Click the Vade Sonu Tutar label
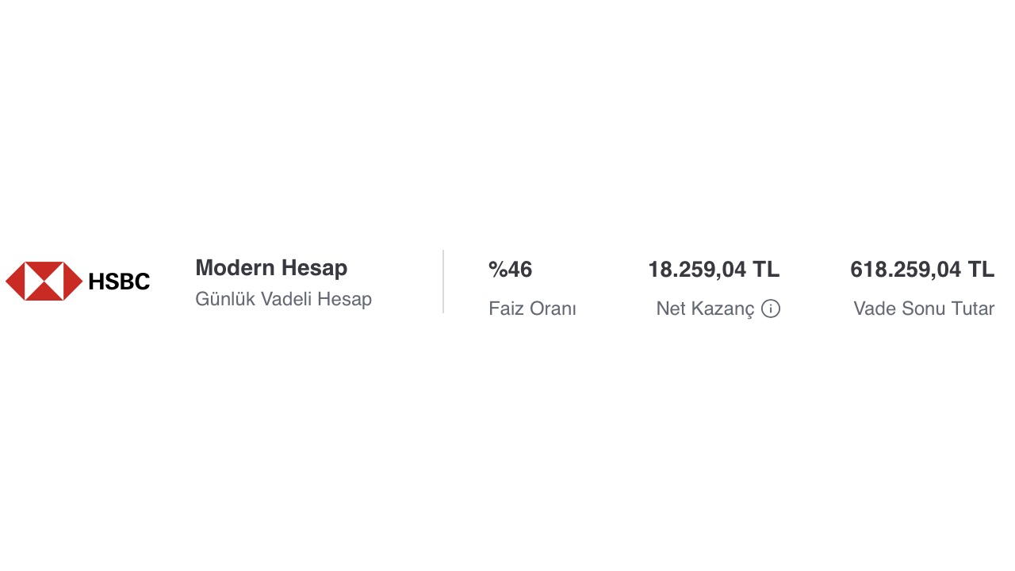The image size is (1015, 571). pyautogui.click(x=924, y=309)
